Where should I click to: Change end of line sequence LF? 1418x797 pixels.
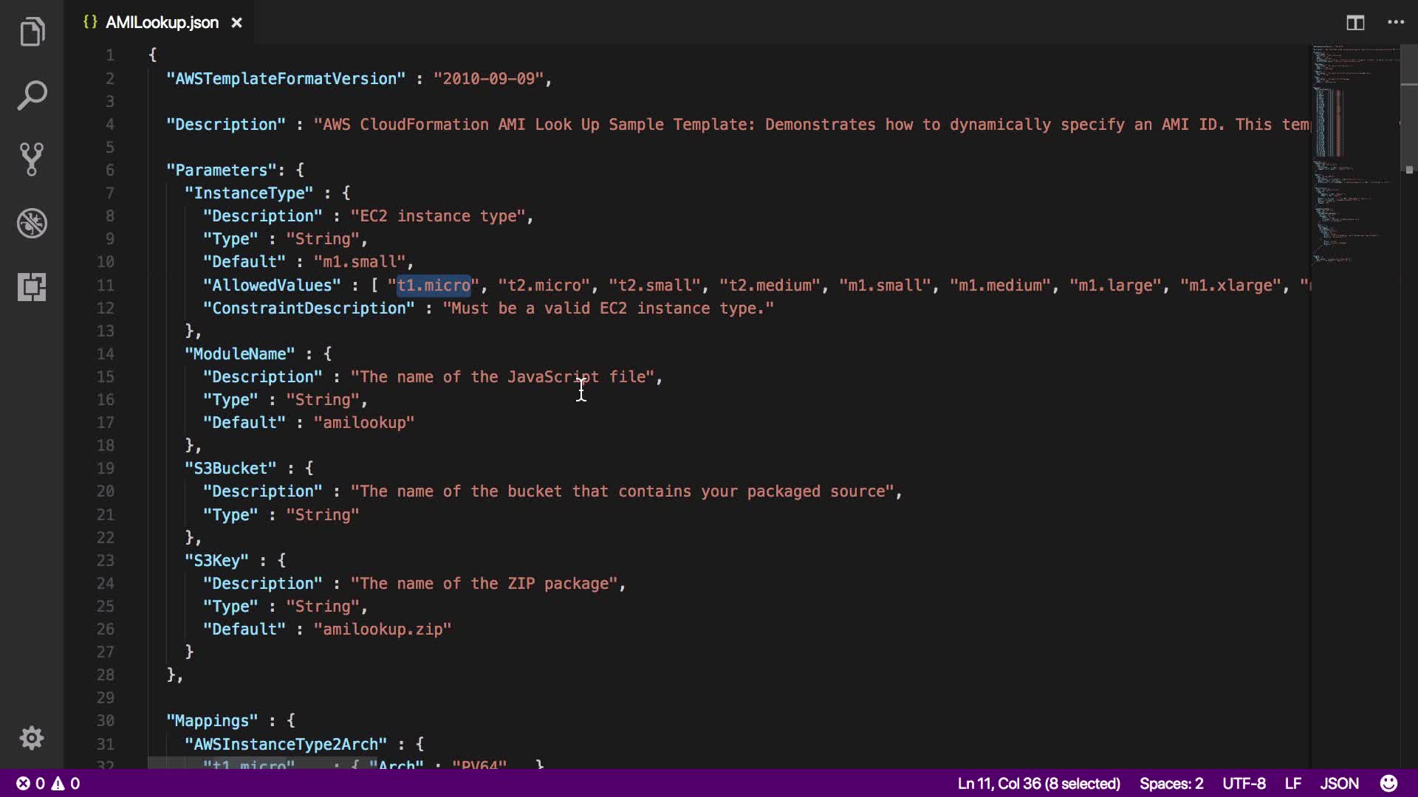click(x=1292, y=783)
